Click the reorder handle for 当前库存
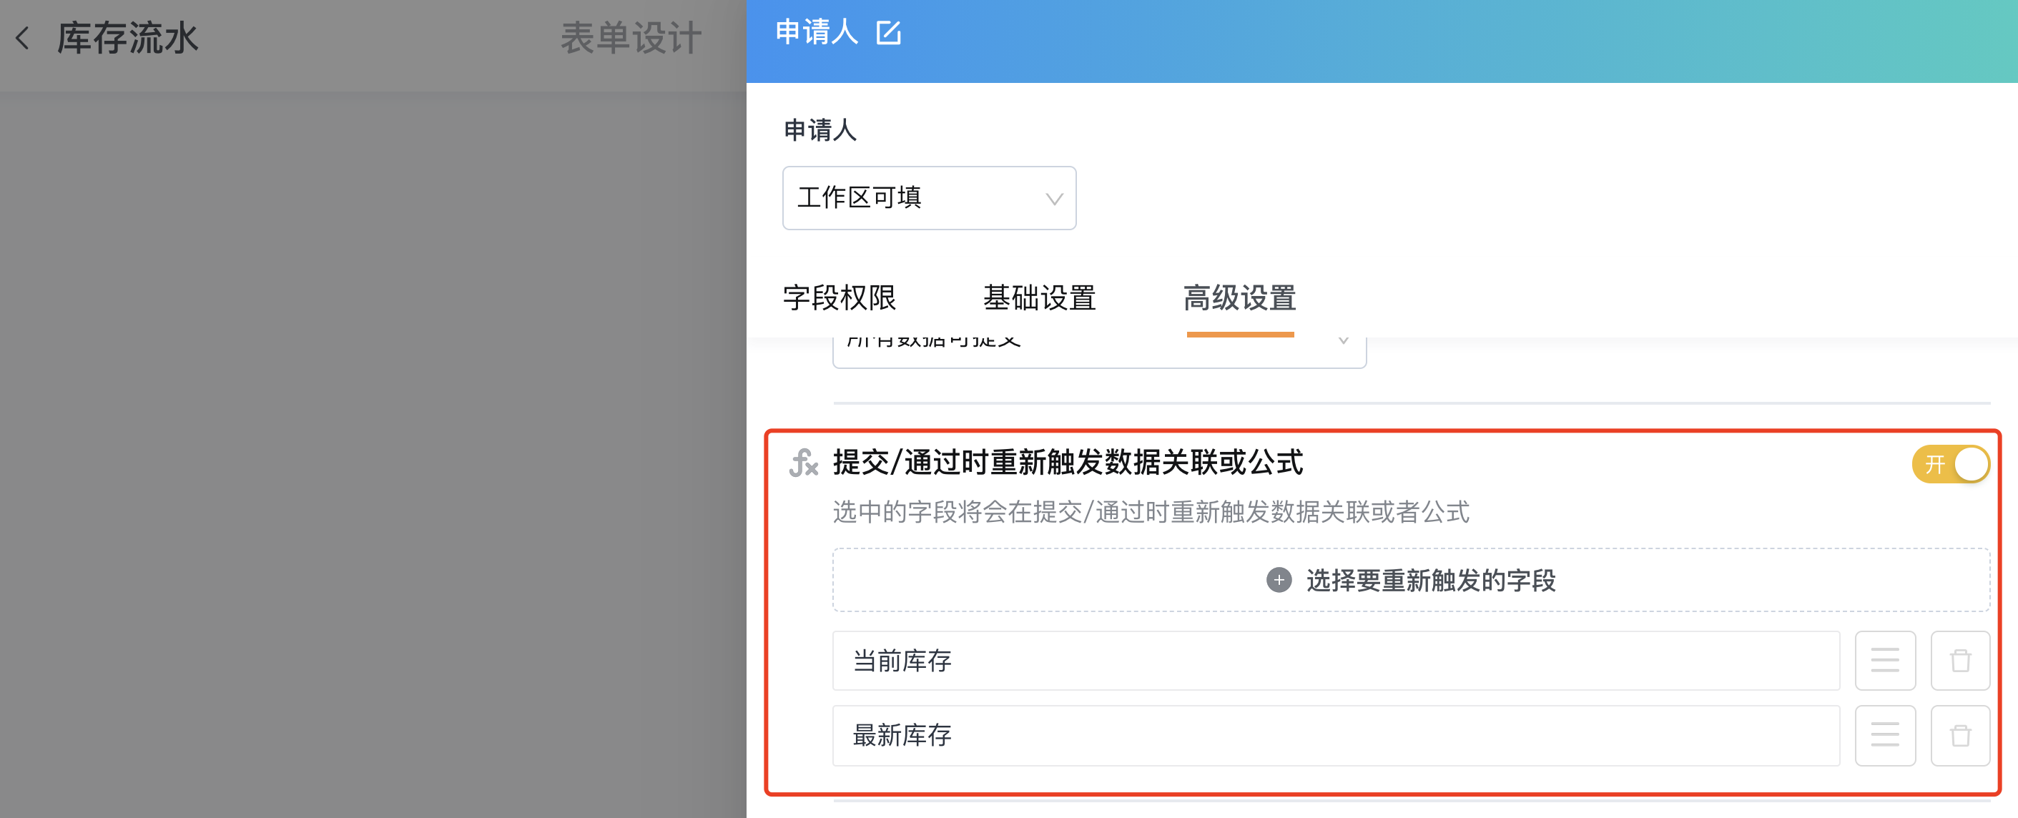Viewport: 2018px width, 818px height. coord(1885,660)
